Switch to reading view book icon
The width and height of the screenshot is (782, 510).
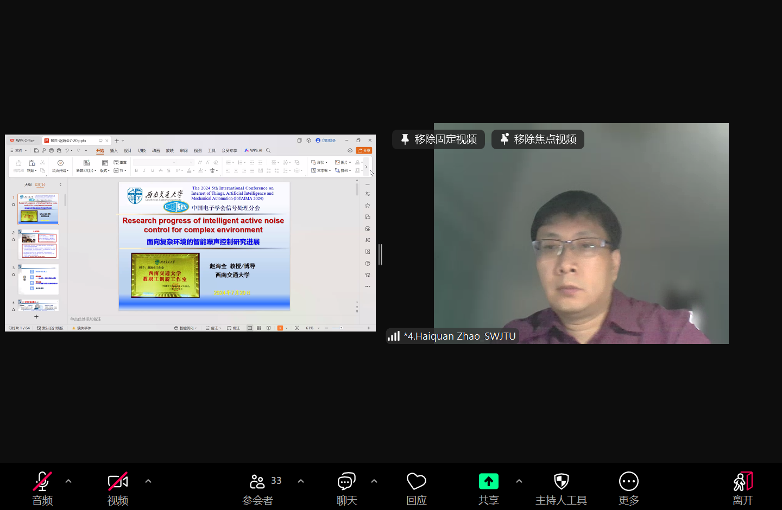pos(268,328)
